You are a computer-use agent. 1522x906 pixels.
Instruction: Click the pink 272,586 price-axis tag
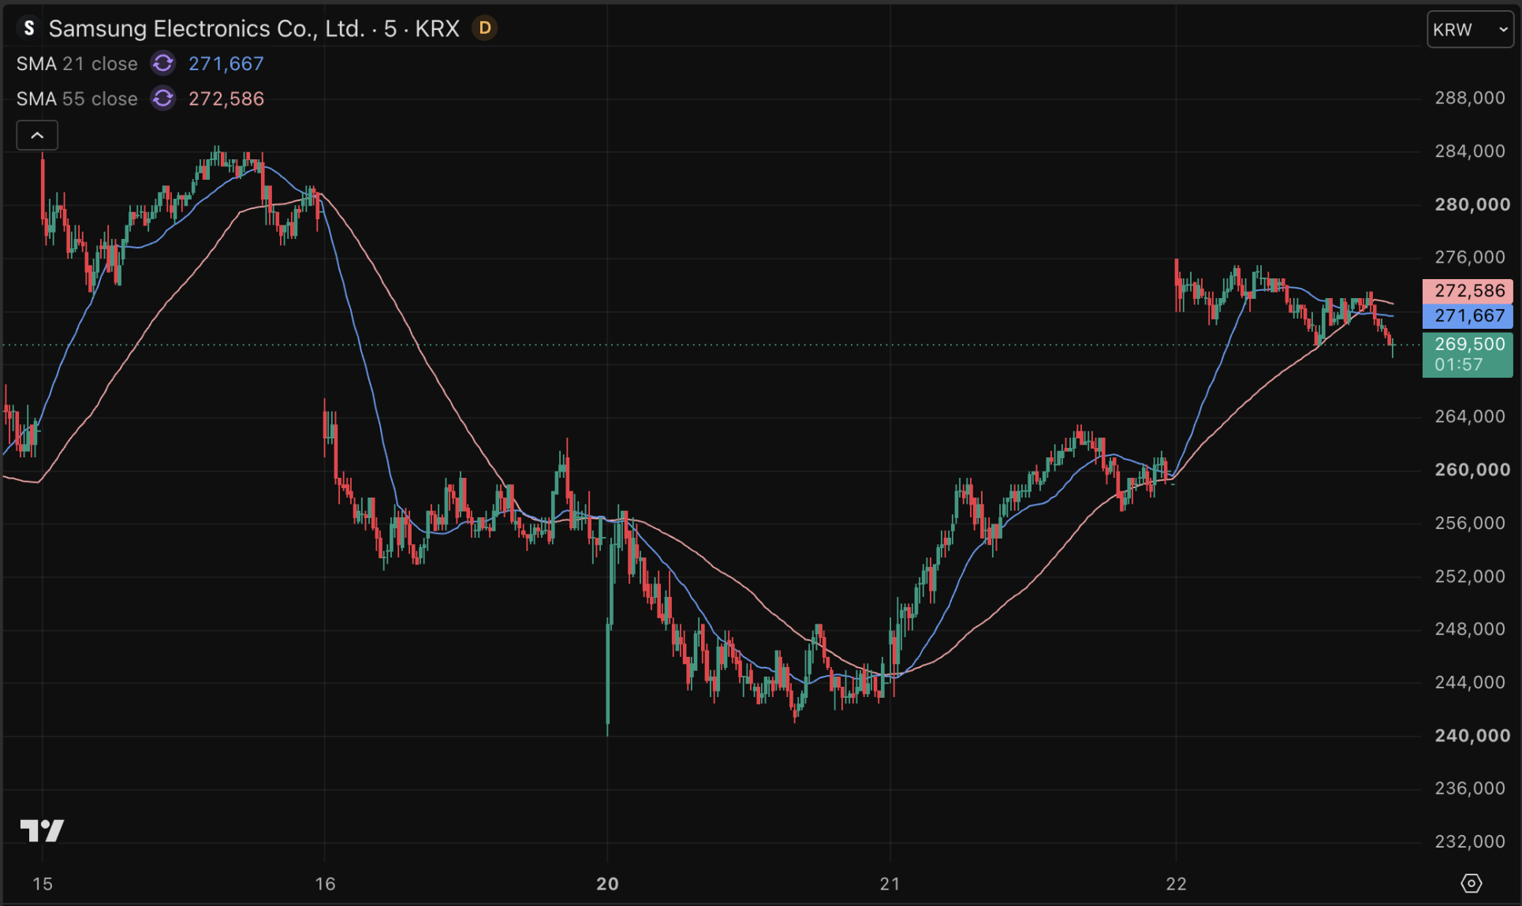1468,291
